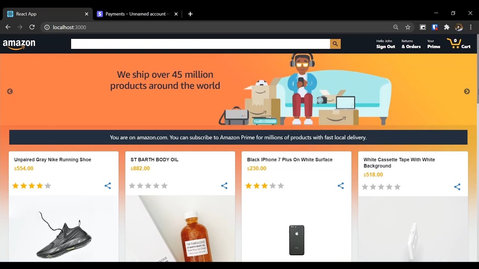Screen dimensions: 479x269
Task: Open a new browser tab
Action: (190, 14)
